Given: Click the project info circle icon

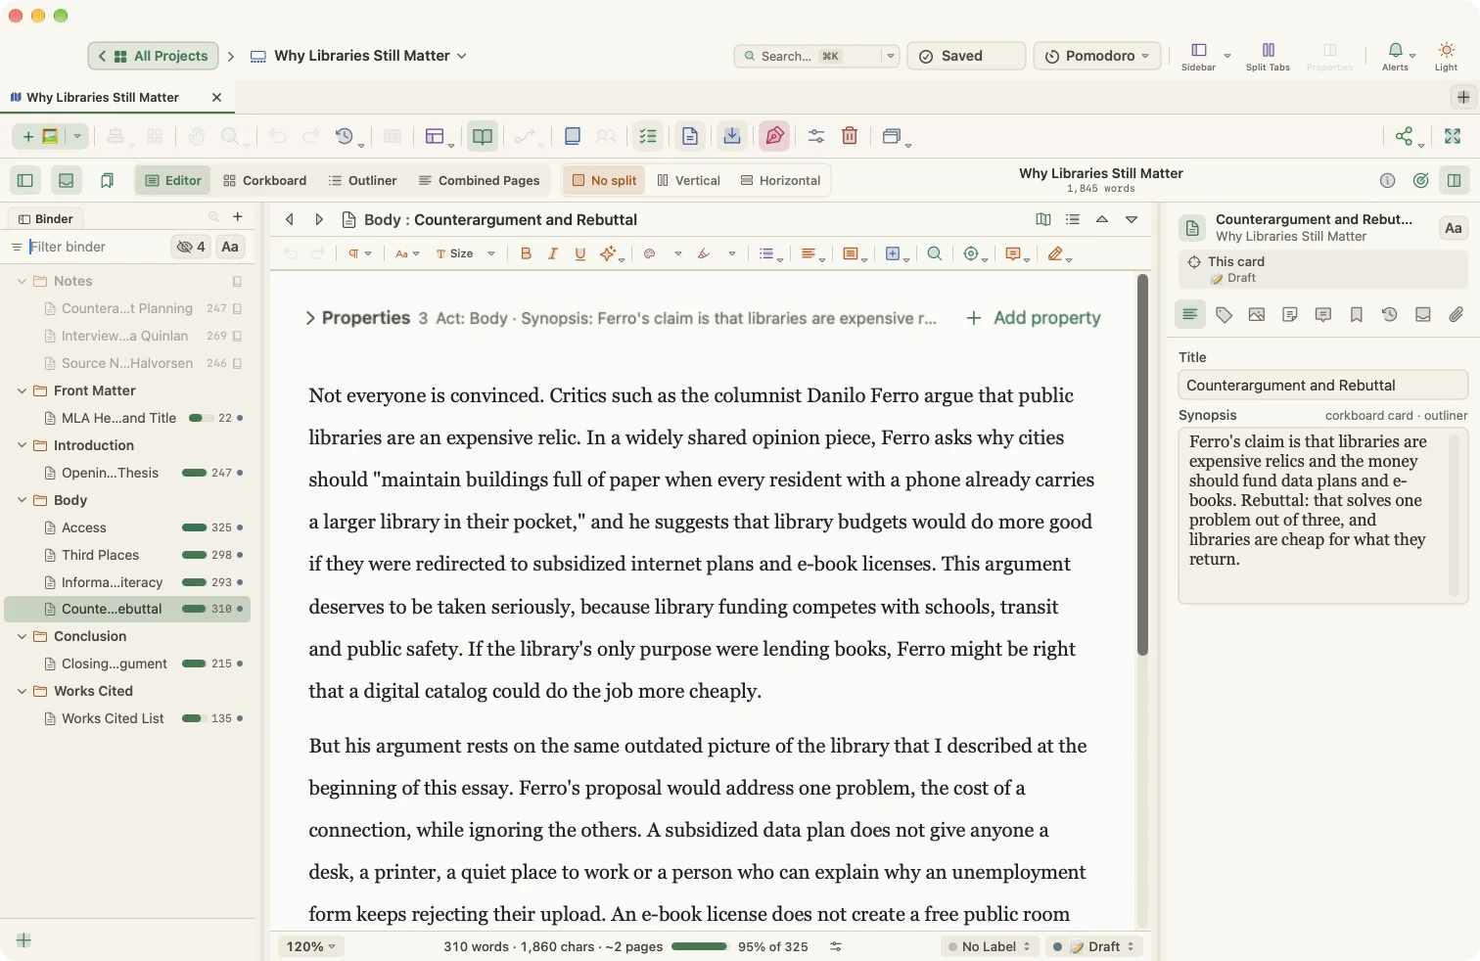Looking at the screenshot, I should (x=1387, y=180).
